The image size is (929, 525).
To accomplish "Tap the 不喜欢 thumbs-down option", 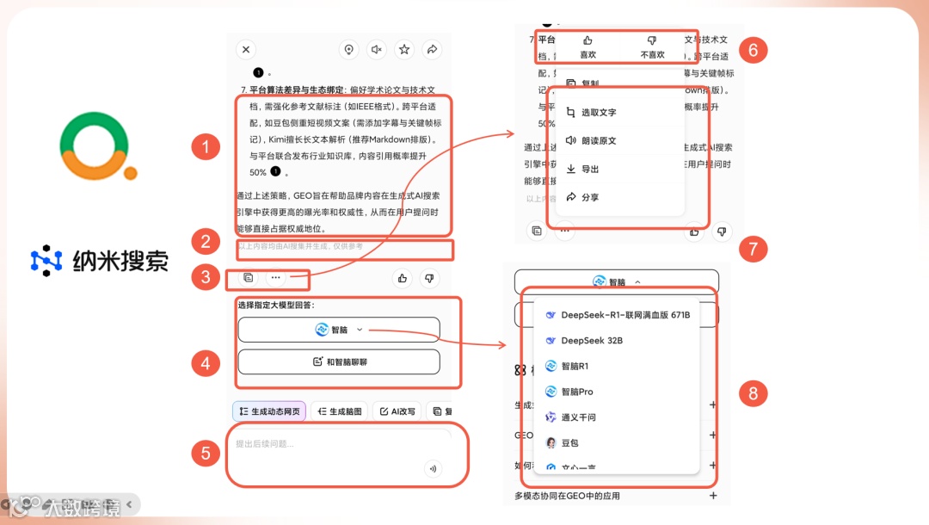I will tap(652, 47).
